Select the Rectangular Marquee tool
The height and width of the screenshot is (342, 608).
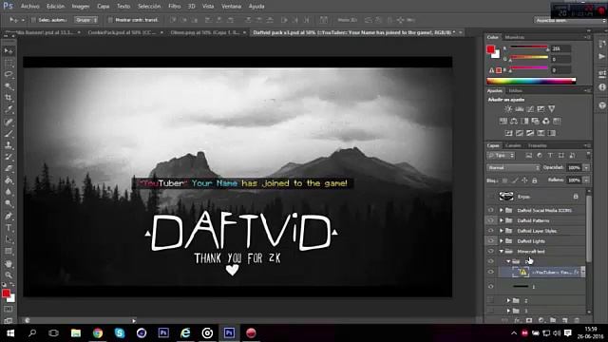[x=9, y=63]
